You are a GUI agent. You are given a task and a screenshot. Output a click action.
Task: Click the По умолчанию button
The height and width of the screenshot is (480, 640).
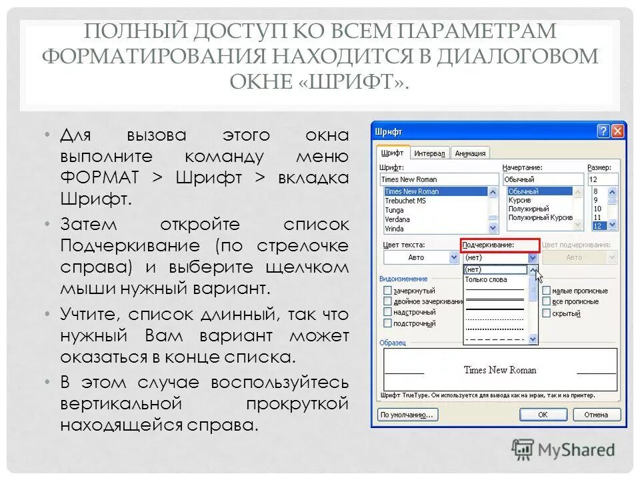(x=407, y=415)
